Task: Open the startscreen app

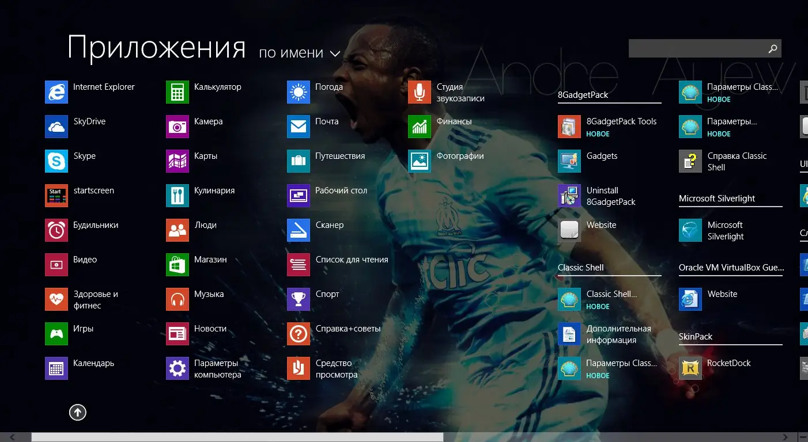Action: 80,196
